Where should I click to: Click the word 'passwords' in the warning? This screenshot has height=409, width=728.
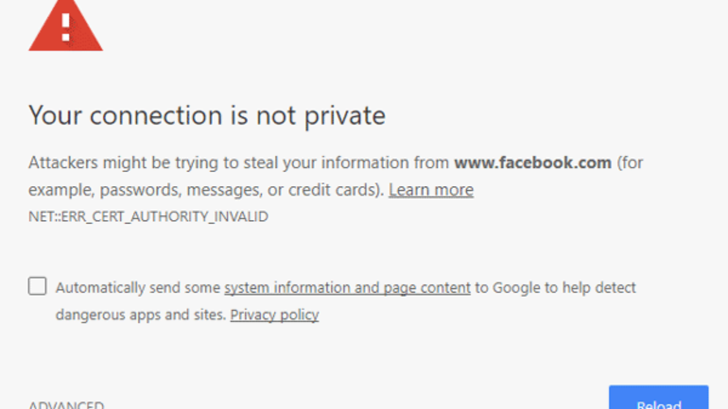[140, 190]
